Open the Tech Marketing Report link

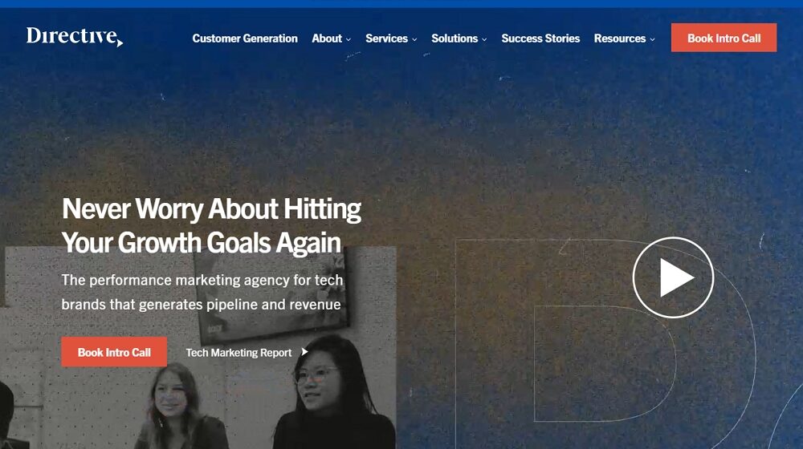click(x=238, y=352)
